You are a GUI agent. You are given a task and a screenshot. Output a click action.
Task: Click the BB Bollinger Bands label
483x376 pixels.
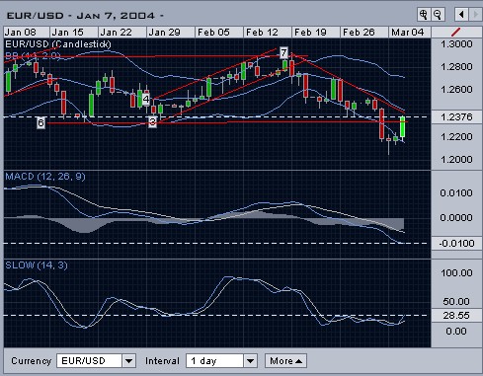tap(33, 56)
